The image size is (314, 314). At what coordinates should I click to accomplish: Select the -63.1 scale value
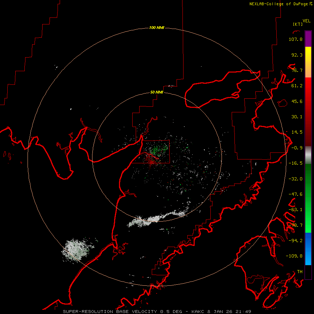click(x=296, y=210)
